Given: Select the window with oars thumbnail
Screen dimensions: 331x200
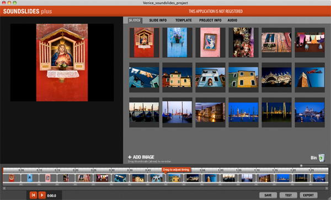Looking at the screenshot, I should tap(276, 42).
